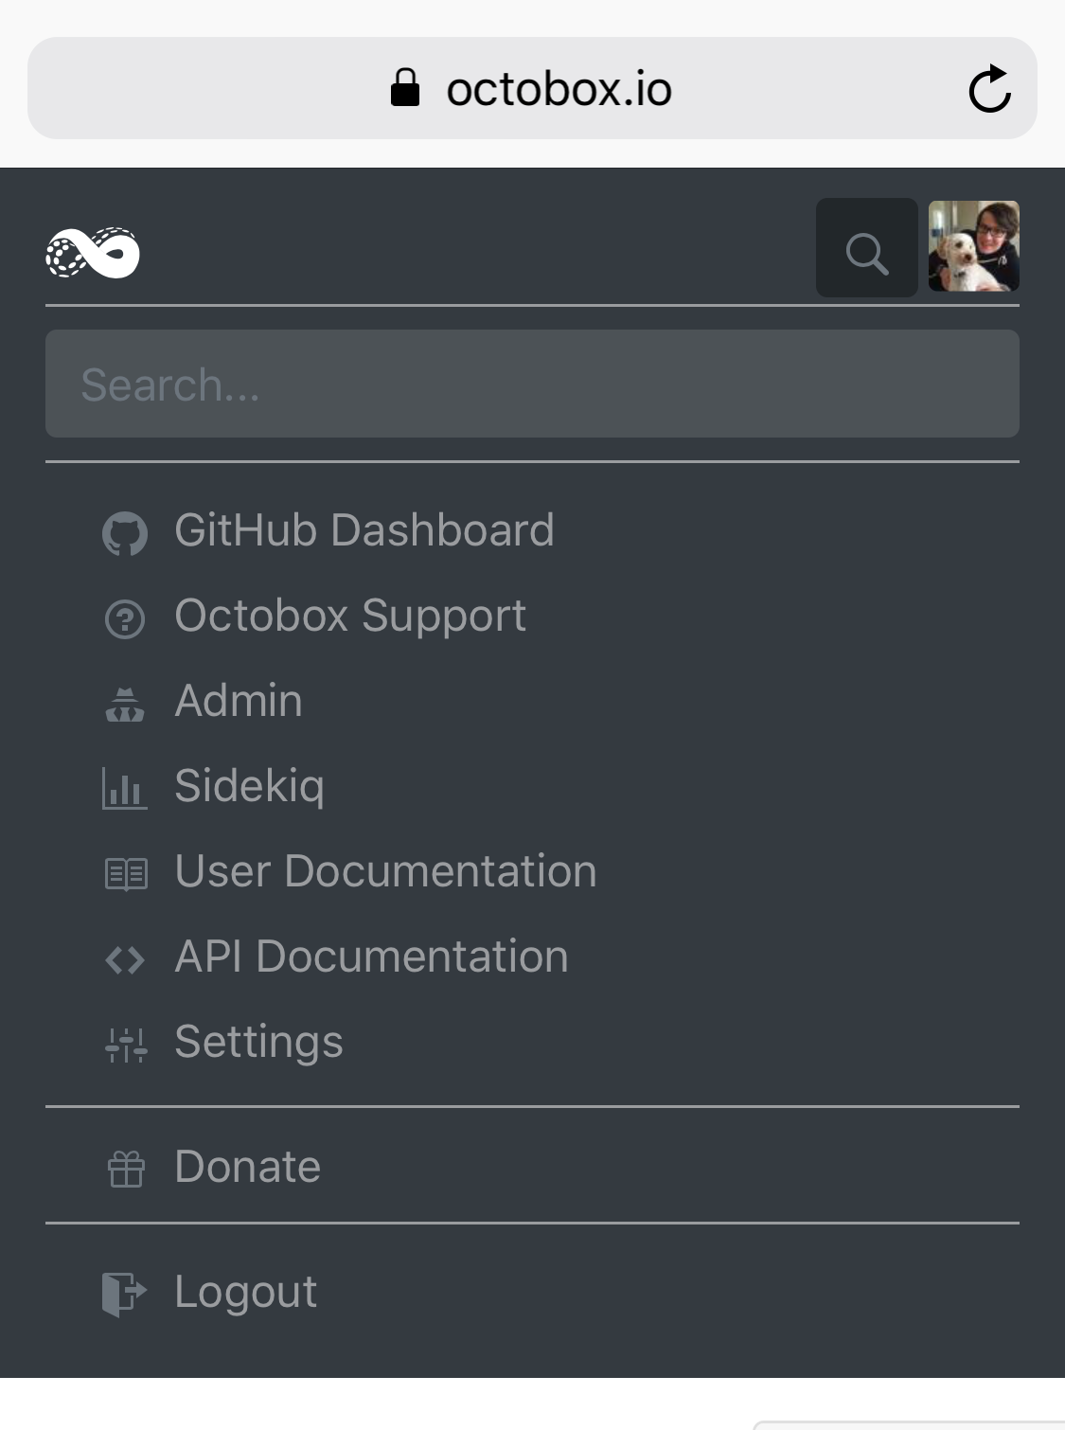Open search using the magnifier icon
Screen dimensions: 1065x1430
tap(866, 249)
